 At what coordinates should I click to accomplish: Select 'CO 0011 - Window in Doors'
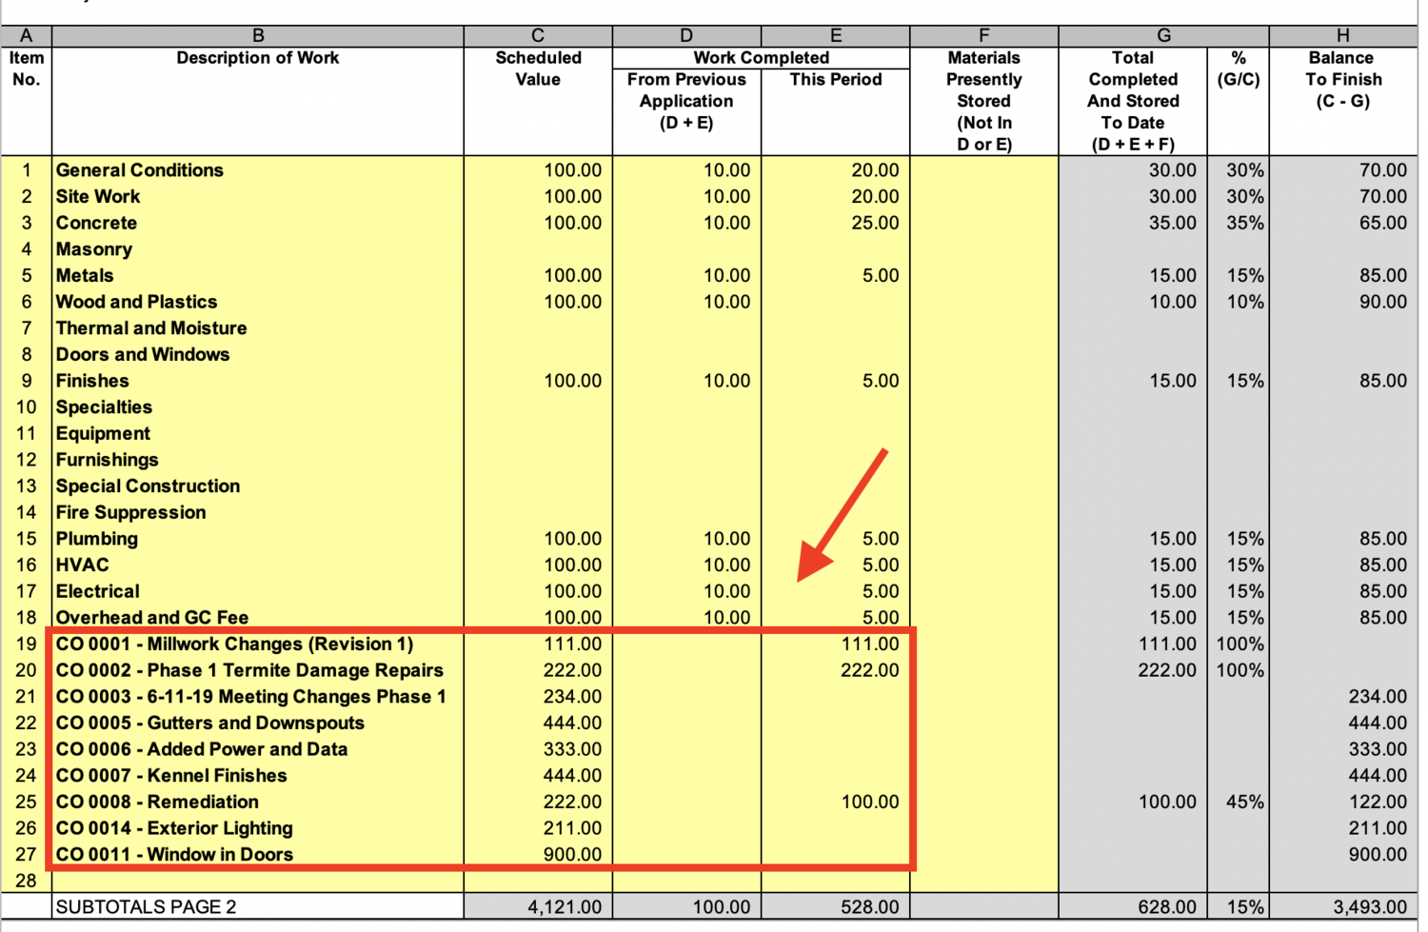pos(258,855)
